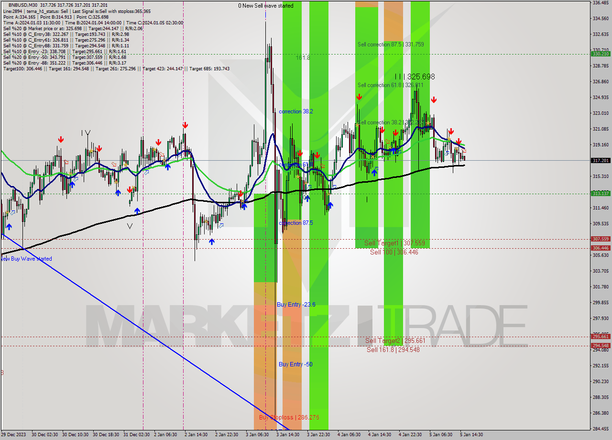612x440 pixels.
Task: Click the '4 Jan 22:30' time axis label
Action: (410, 435)
